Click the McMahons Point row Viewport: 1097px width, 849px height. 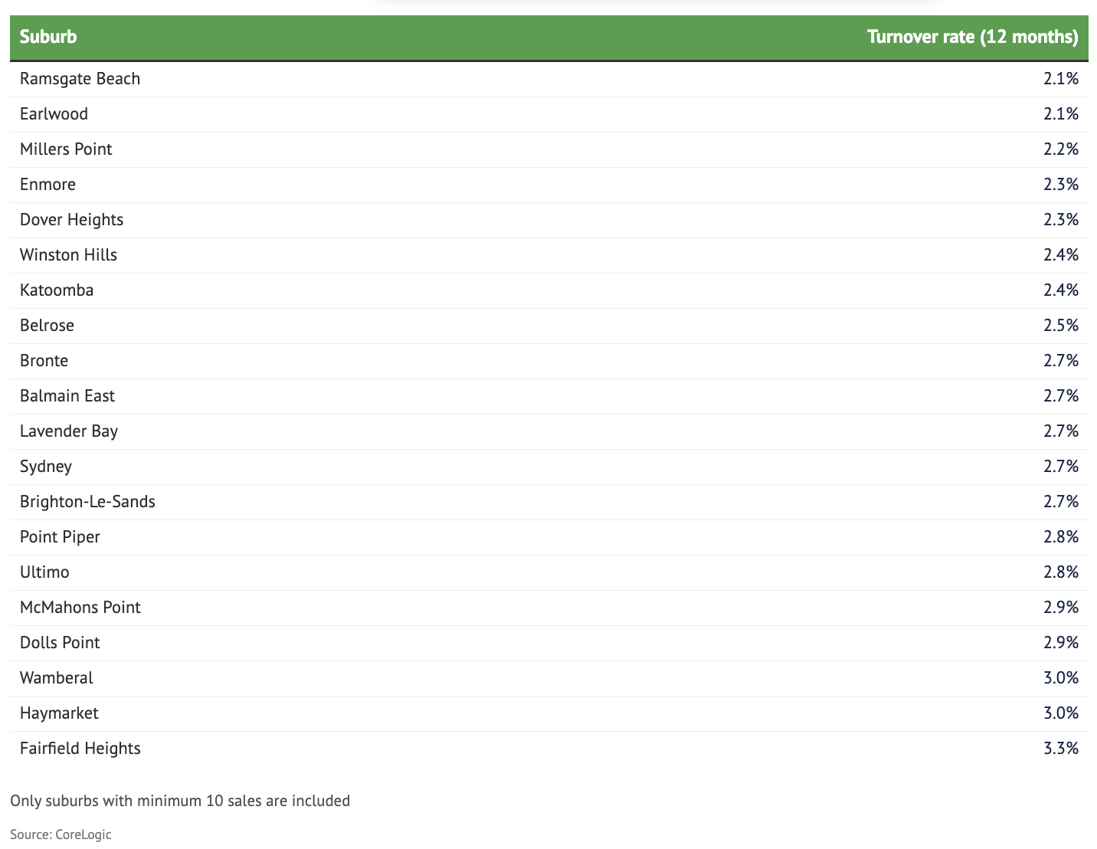80,608
